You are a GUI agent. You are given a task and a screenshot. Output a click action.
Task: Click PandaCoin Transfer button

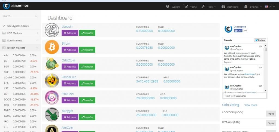[87, 84]
